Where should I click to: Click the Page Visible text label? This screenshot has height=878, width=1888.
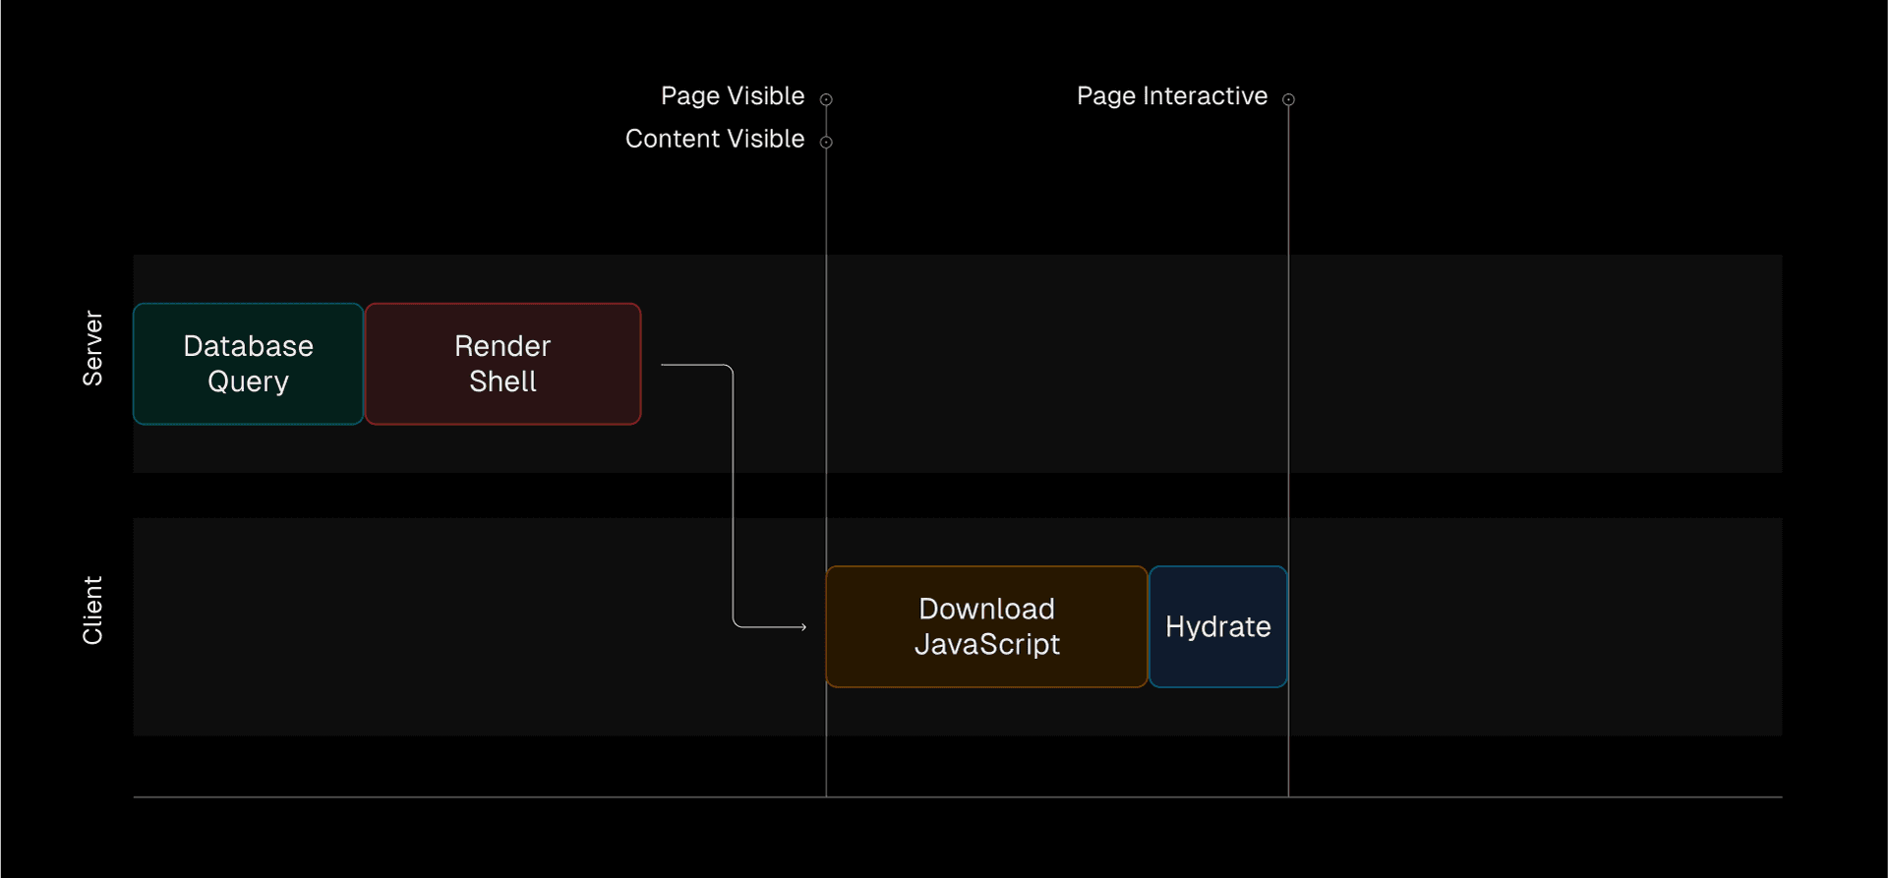point(732,96)
